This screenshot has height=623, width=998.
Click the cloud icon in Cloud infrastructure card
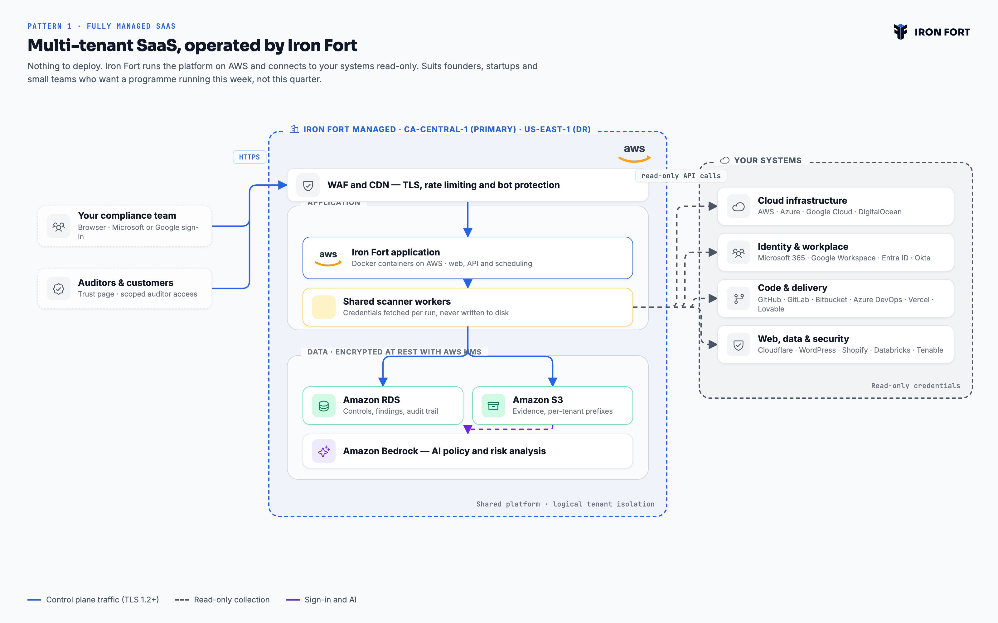click(x=739, y=207)
